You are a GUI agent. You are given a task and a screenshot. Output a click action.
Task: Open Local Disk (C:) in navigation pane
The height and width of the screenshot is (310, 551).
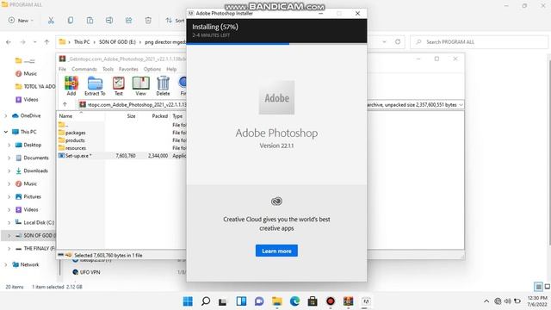click(x=34, y=222)
